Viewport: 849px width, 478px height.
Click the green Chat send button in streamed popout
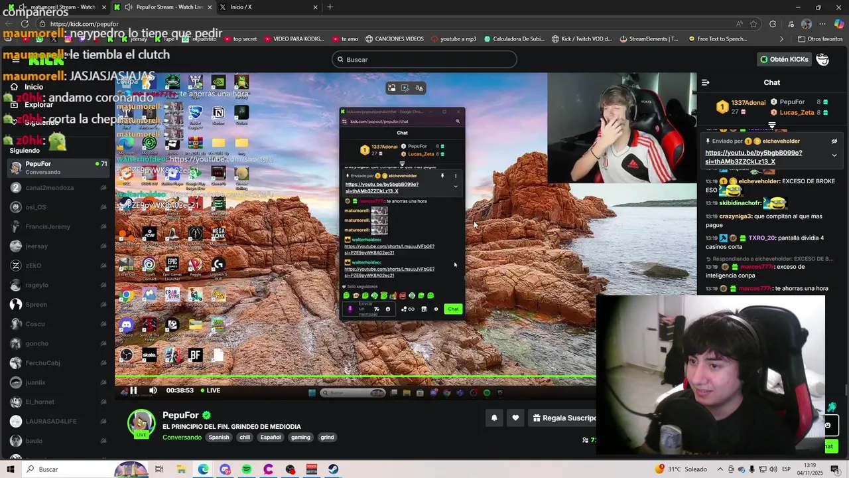(x=453, y=309)
